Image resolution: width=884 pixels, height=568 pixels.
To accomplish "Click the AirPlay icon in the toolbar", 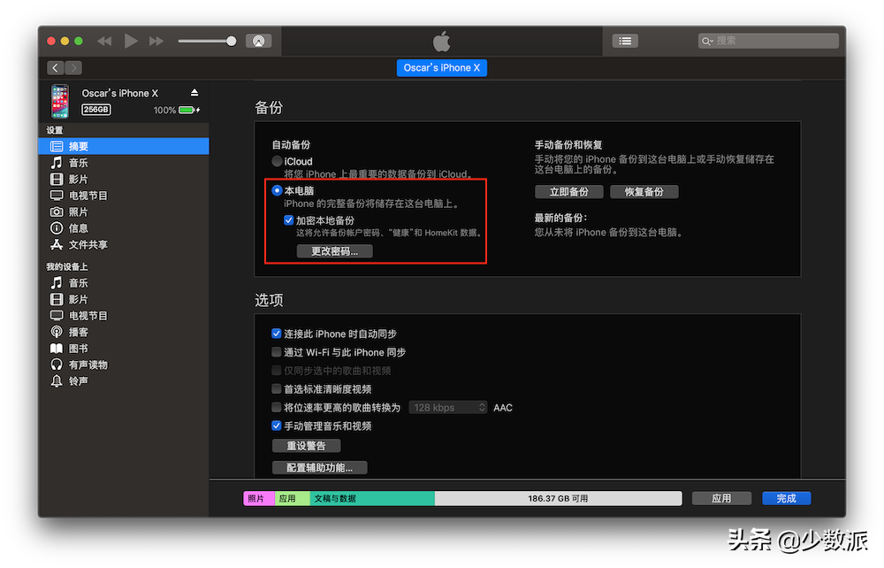I will point(258,41).
